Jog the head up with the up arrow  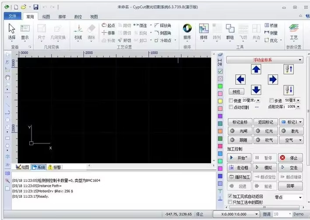click(x=256, y=69)
